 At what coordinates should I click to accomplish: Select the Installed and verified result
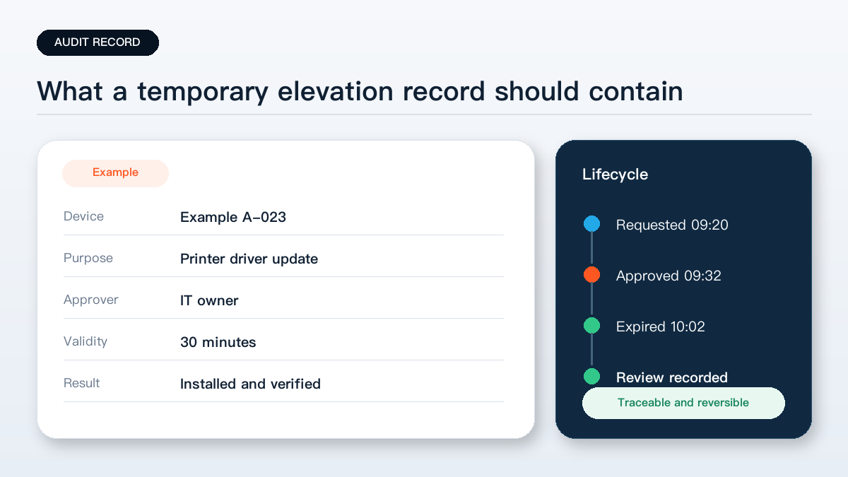click(250, 384)
